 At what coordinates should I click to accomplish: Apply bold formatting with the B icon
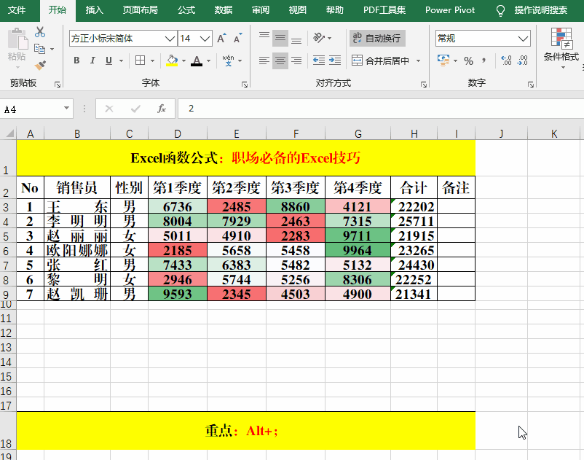coord(76,60)
